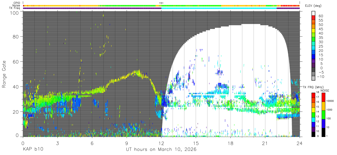Click the y-axis tick label 20
This screenshot has height=155, width=337.
[16, 112]
